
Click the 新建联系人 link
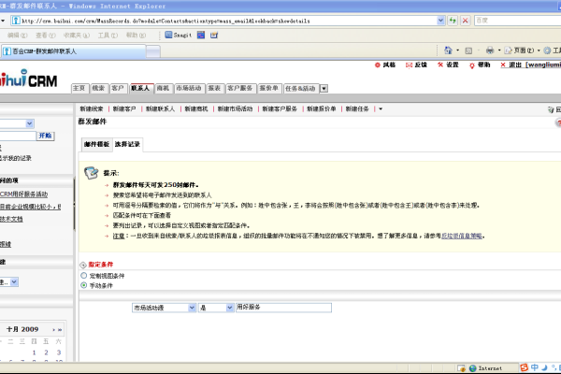click(x=160, y=108)
